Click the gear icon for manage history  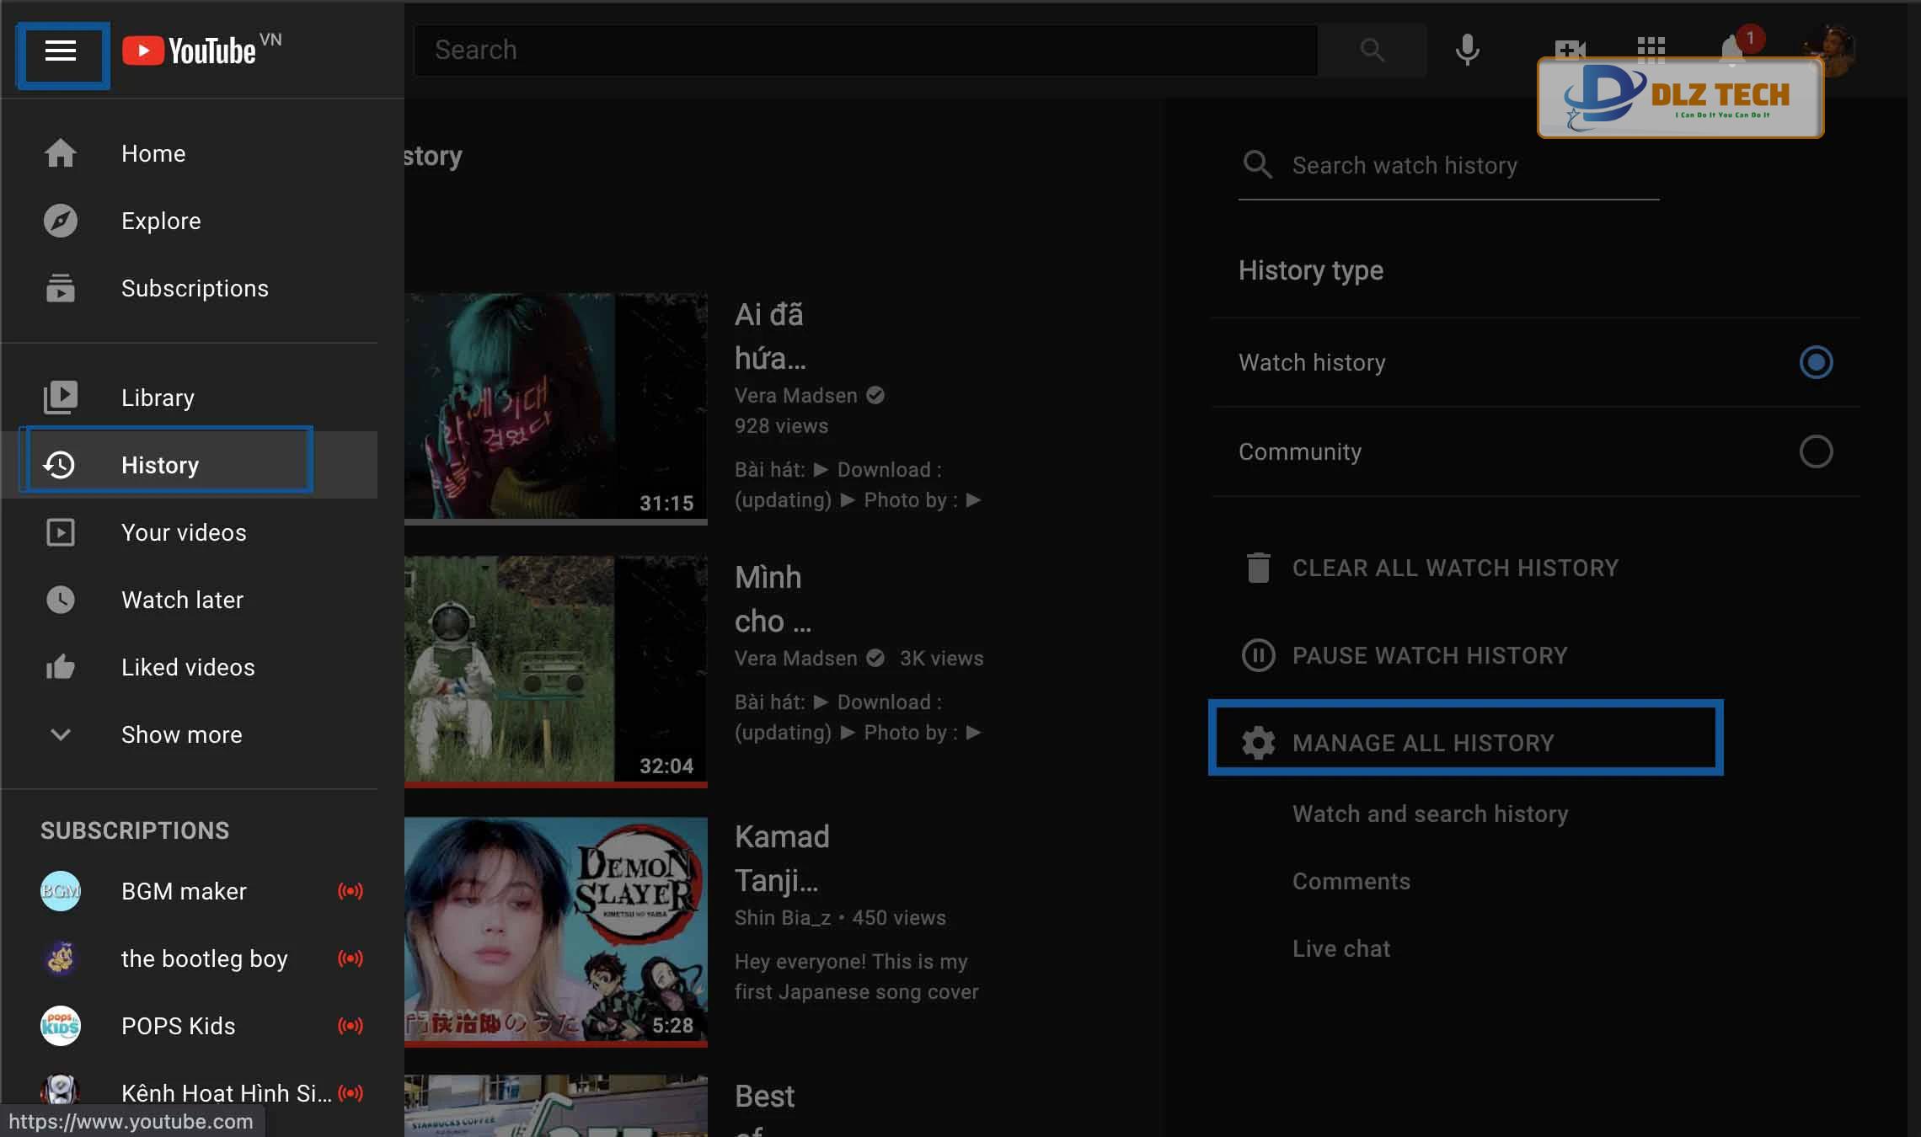pyautogui.click(x=1258, y=743)
